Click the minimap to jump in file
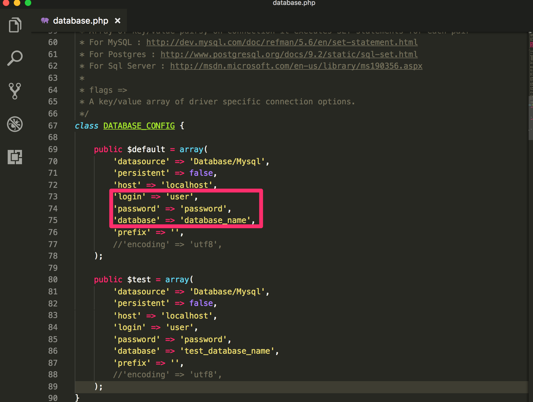Viewport: 533px width, 402px height. click(x=530, y=110)
